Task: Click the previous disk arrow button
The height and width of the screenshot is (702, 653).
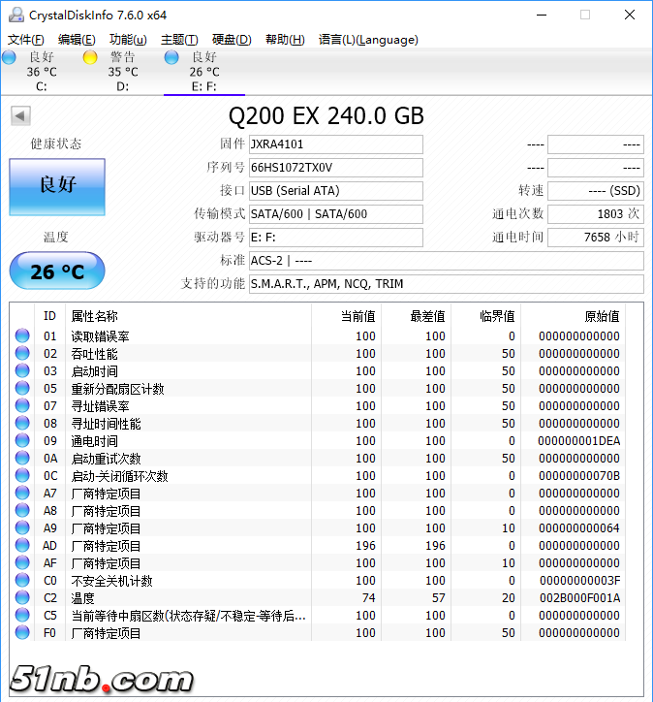Action: point(20,116)
